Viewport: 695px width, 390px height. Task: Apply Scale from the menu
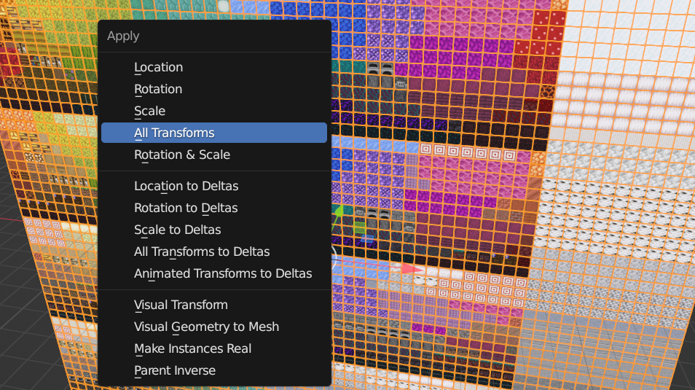point(214,111)
